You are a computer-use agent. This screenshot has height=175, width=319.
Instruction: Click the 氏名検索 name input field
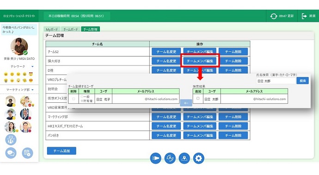tap(276, 81)
